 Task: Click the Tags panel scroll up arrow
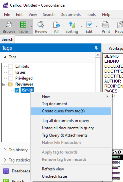pyautogui.click(x=98, y=55)
